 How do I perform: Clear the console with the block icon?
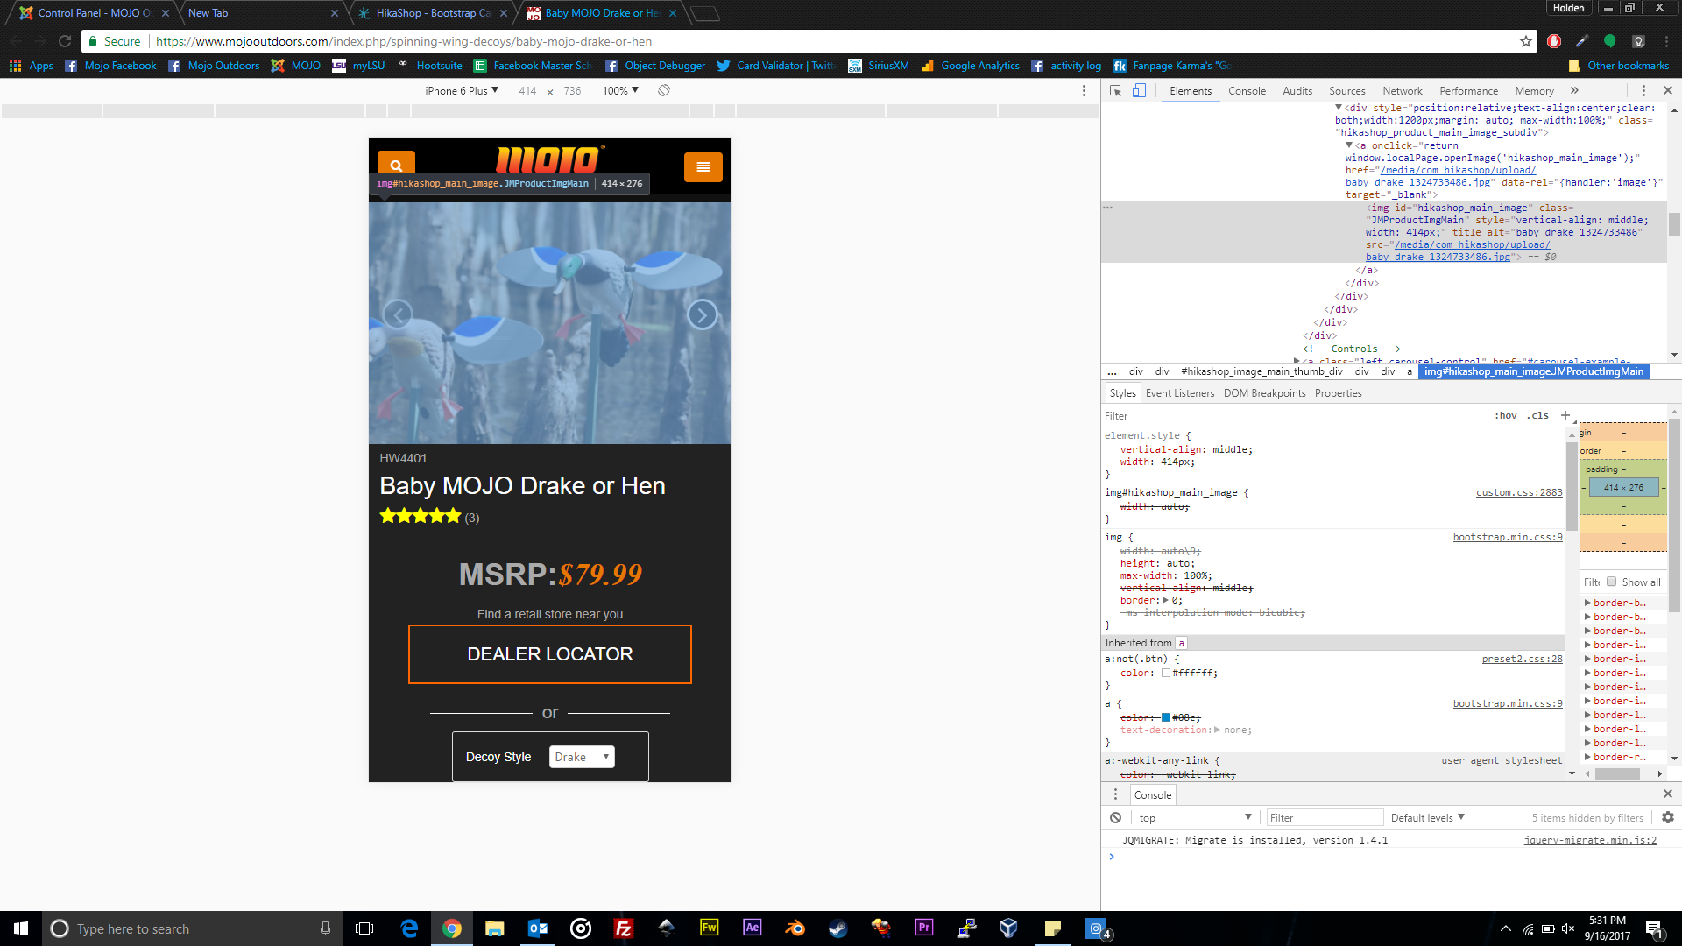coord(1115,817)
